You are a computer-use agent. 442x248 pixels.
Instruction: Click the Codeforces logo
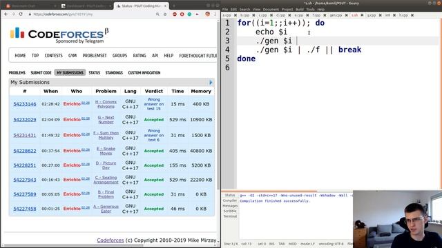point(59,35)
